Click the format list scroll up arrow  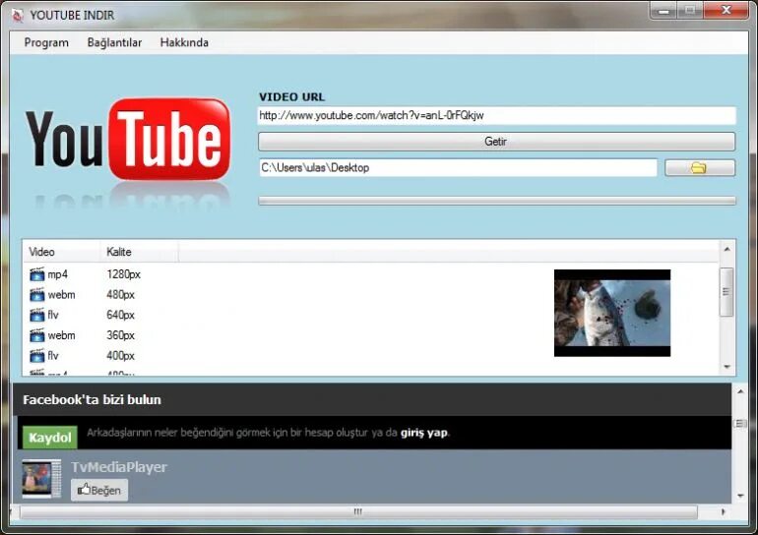726,249
